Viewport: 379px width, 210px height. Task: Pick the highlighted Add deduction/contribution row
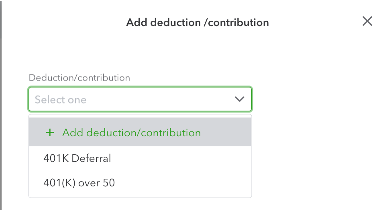tap(140, 133)
